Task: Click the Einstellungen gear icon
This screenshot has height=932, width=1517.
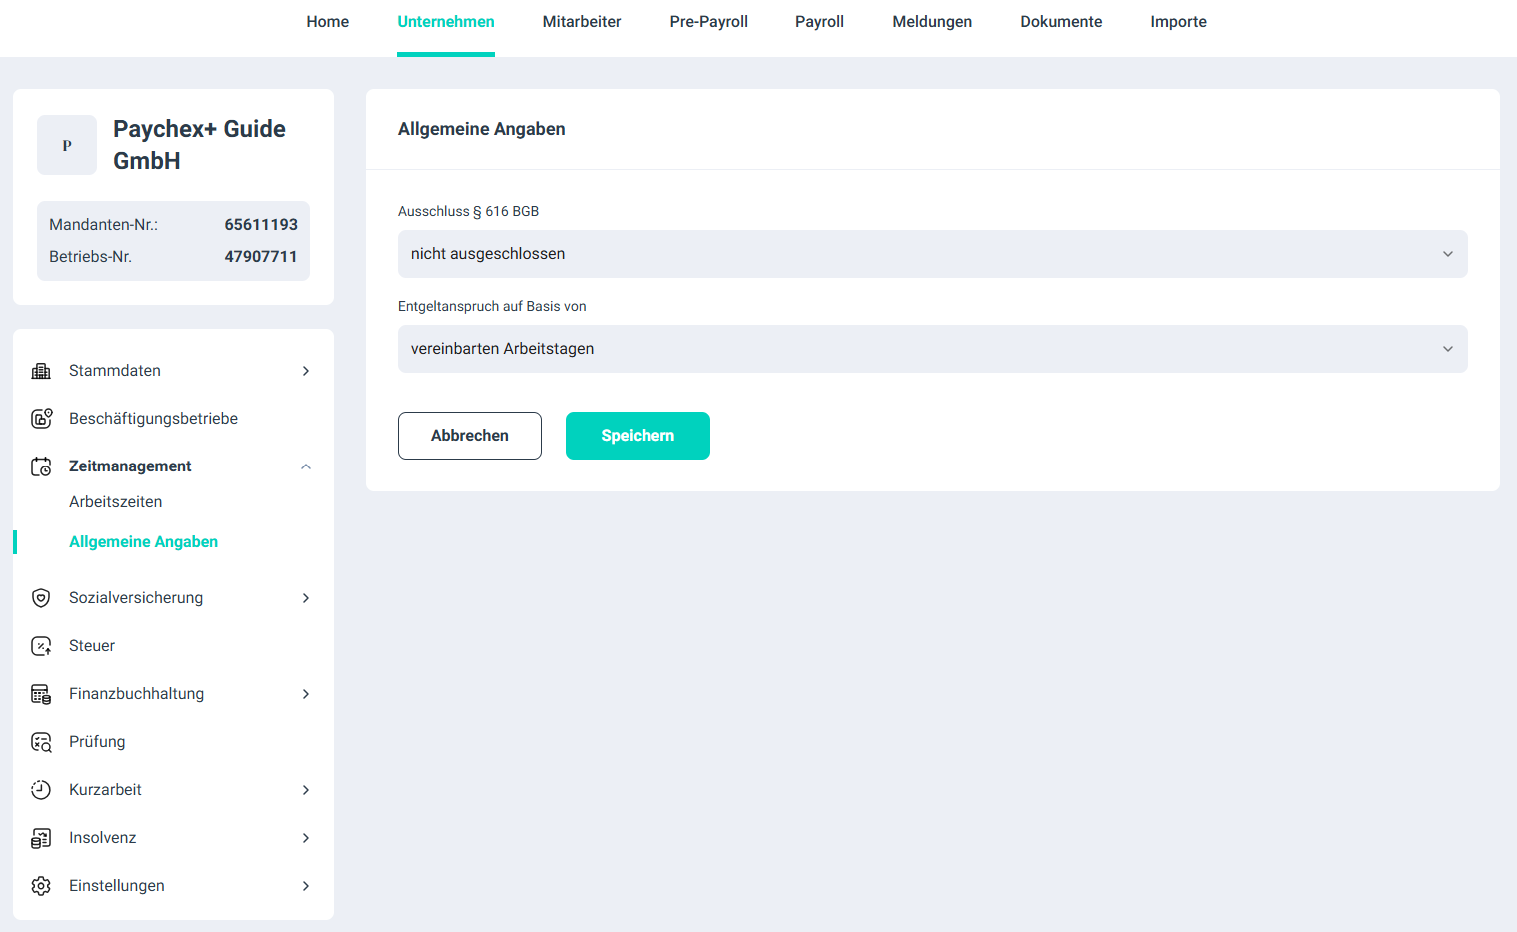Action: coord(41,886)
